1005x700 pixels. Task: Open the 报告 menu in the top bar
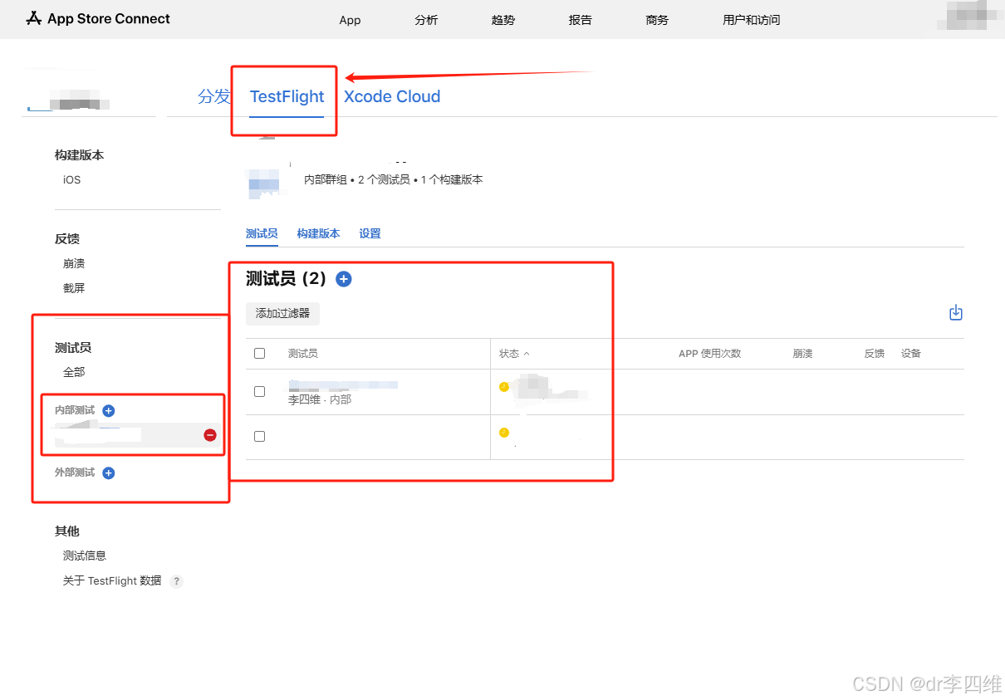581,20
